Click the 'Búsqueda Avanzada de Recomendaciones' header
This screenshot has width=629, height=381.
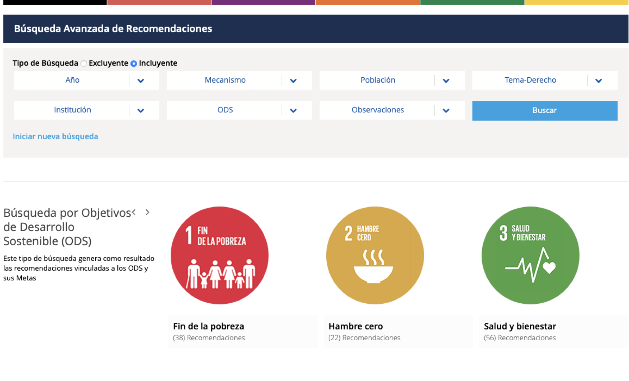tap(113, 29)
